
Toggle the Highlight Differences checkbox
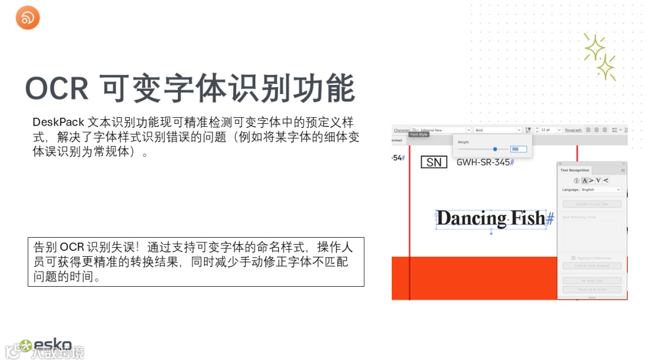tap(573, 258)
